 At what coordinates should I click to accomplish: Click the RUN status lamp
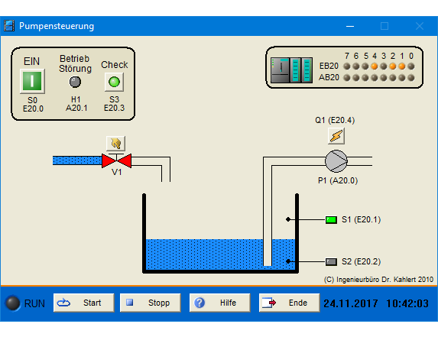(x=13, y=303)
